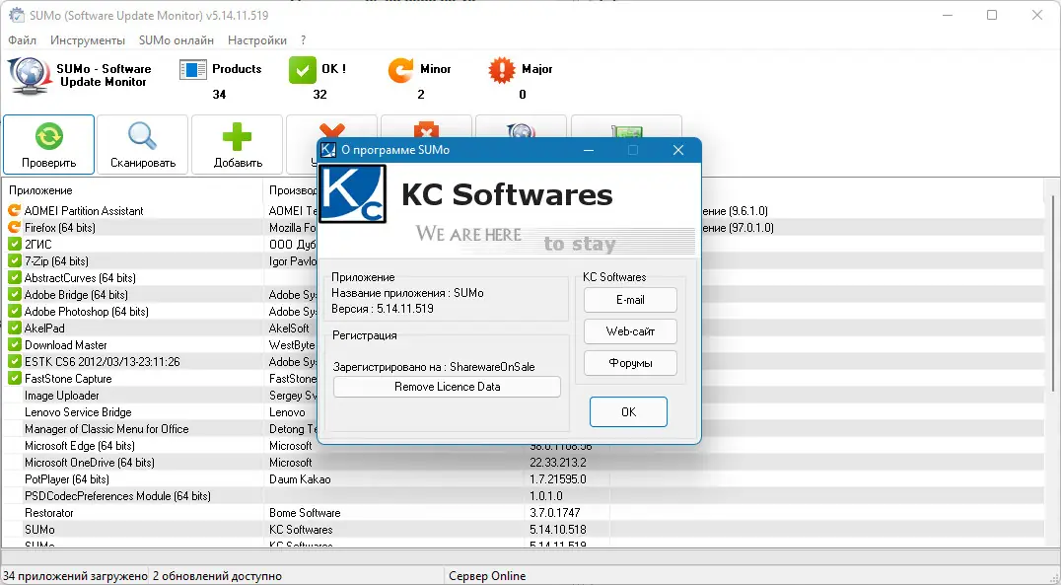Image resolution: width=1061 pixels, height=585 pixels.
Task: Click the E-mail button
Action: [x=630, y=300]
